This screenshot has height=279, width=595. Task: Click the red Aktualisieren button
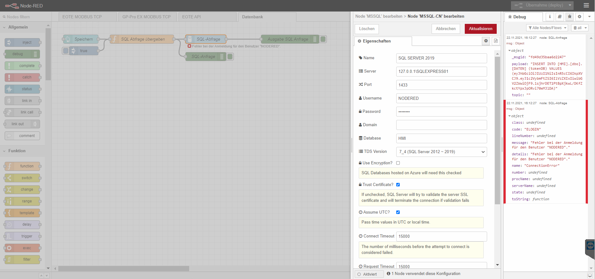coord(481,29)
